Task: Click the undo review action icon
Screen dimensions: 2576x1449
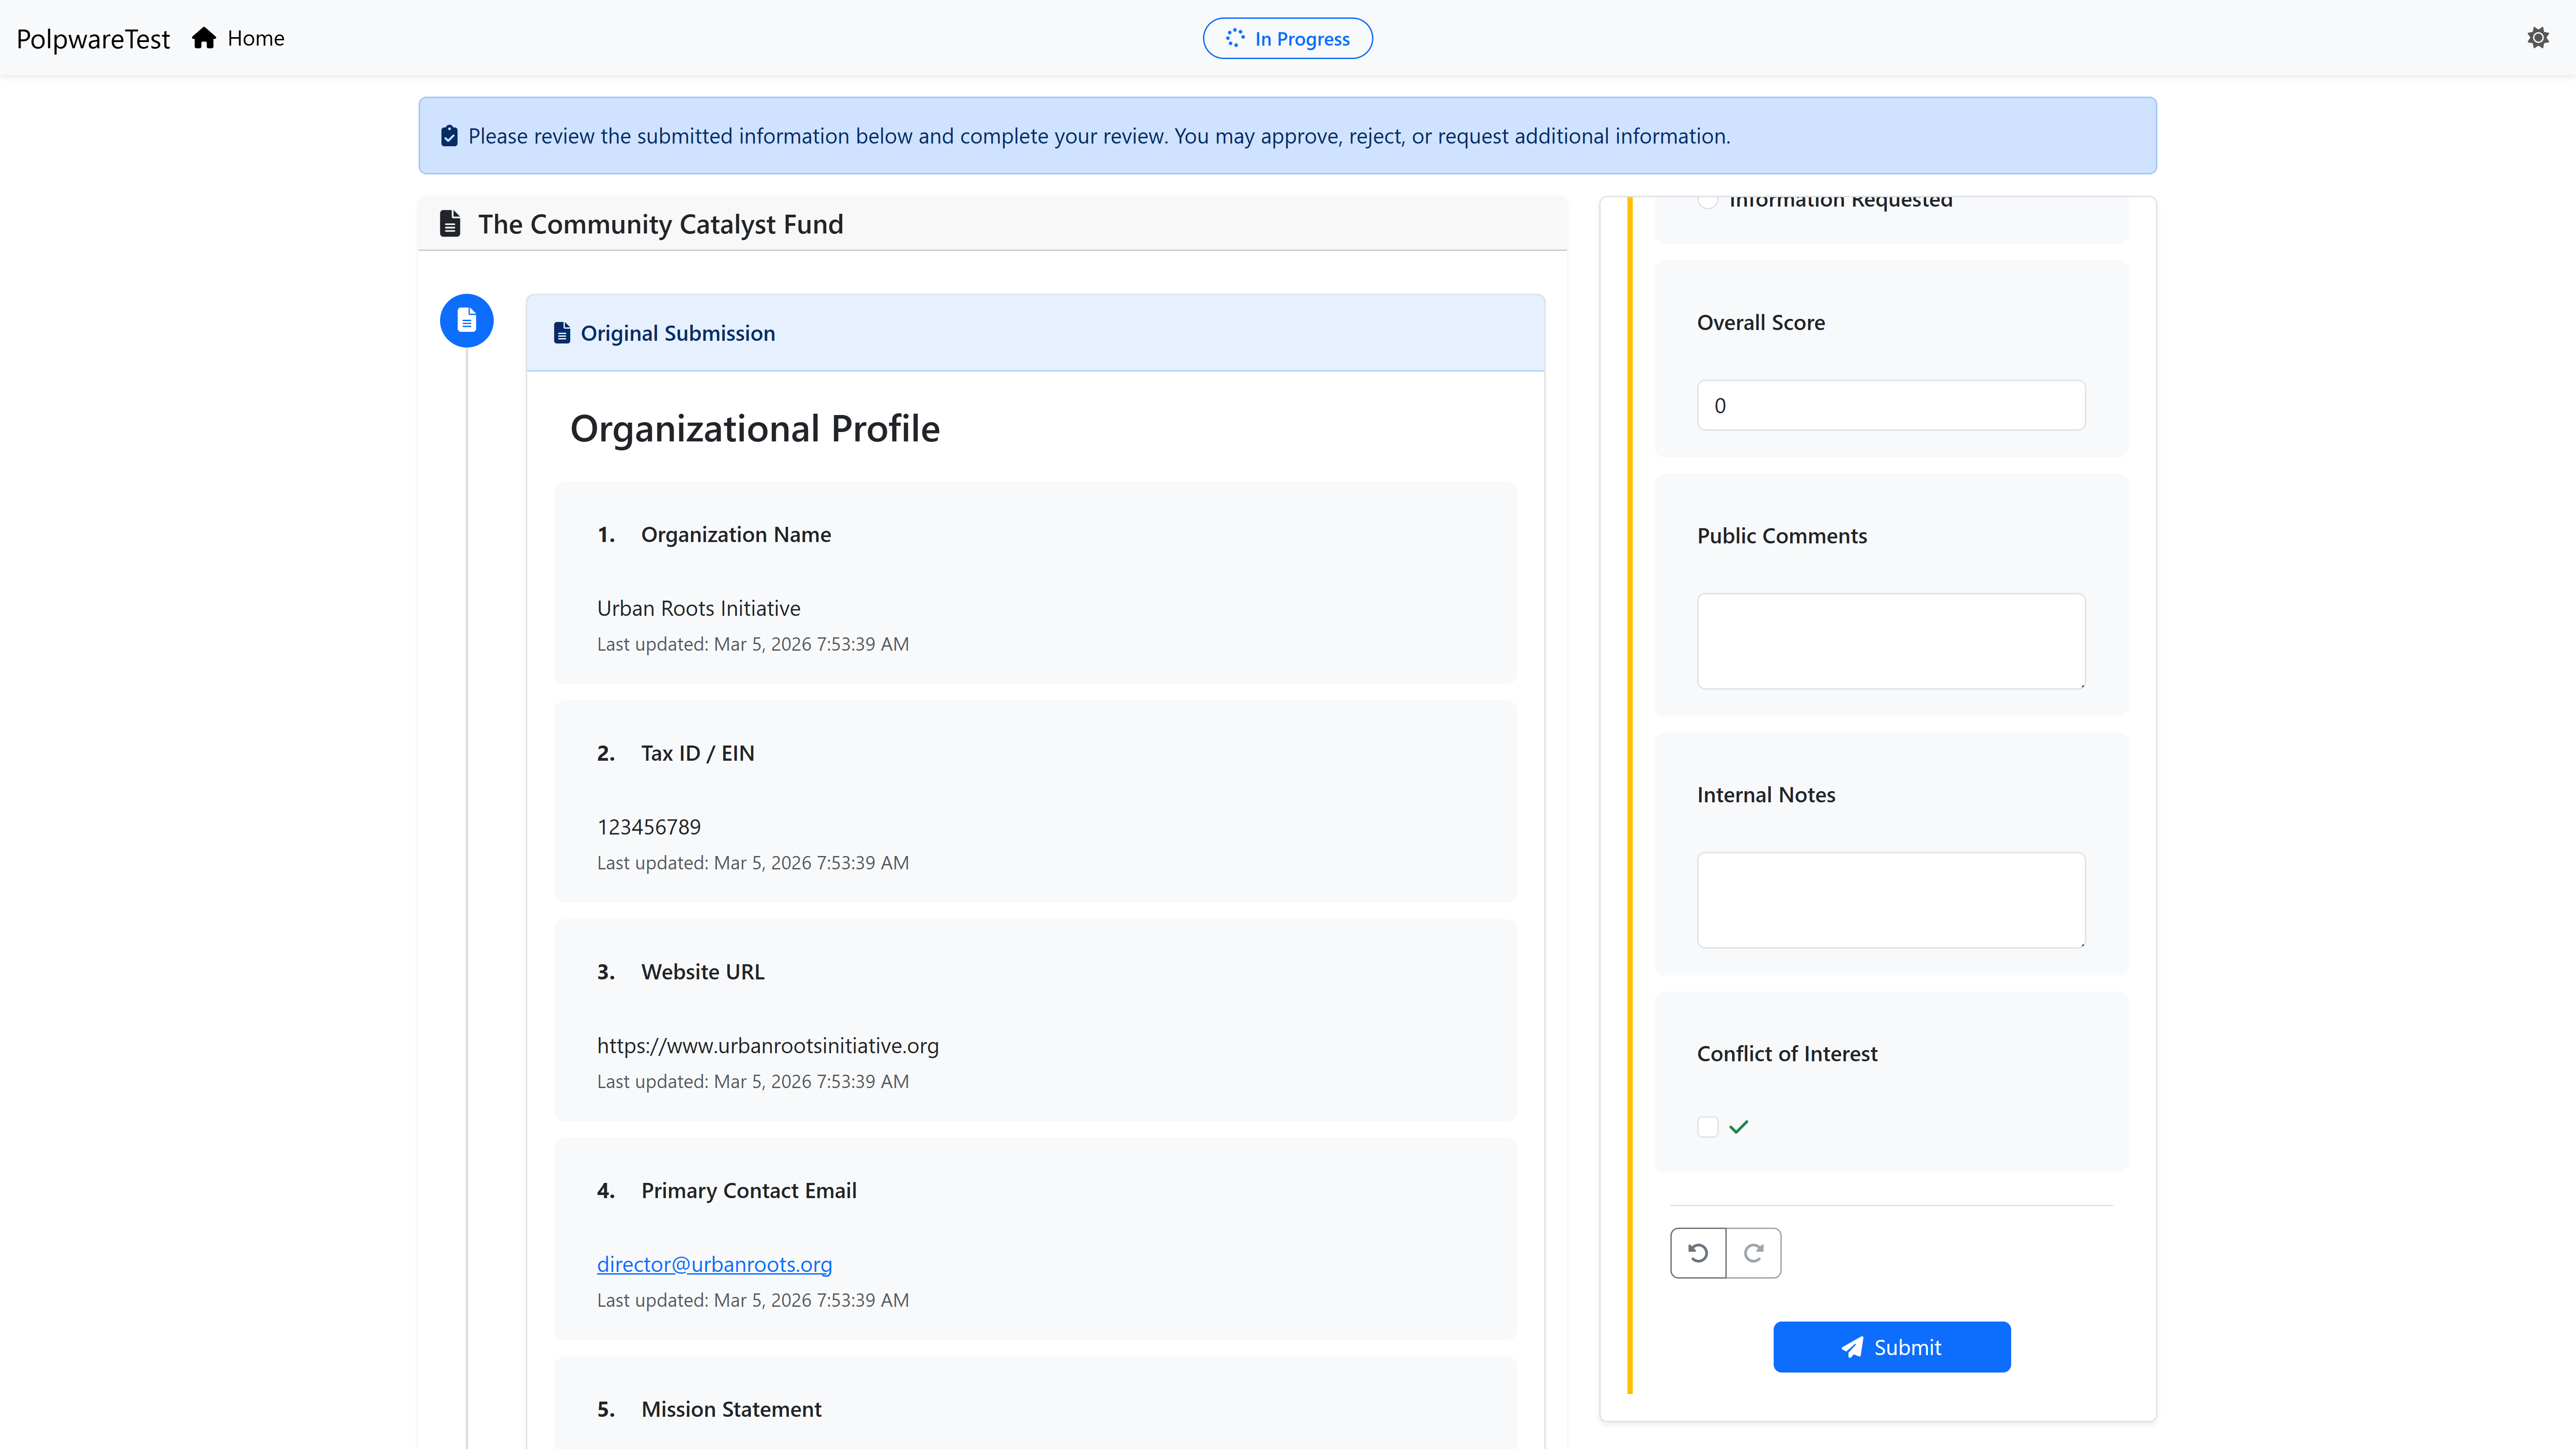Action: [x=1698, y=1252]
